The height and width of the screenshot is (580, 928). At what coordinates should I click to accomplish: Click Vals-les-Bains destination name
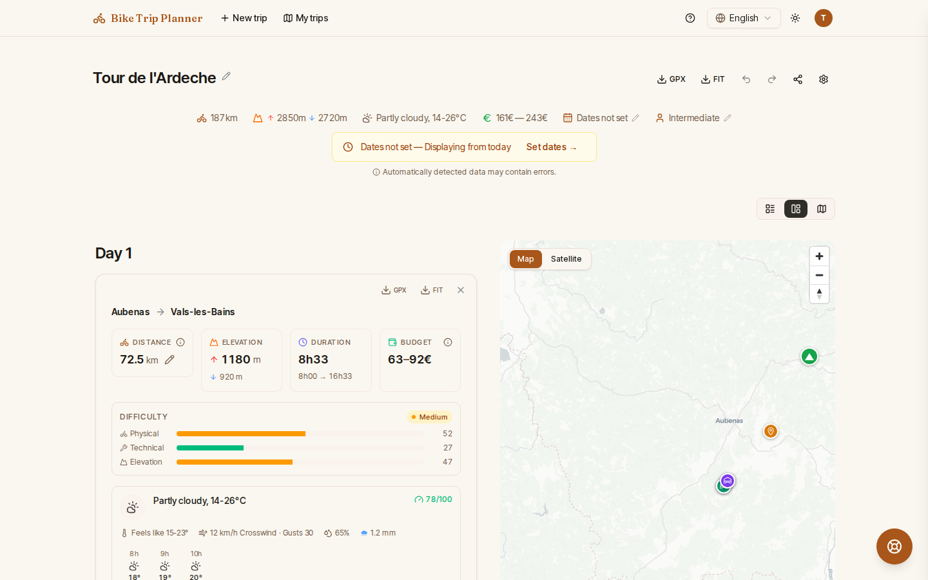click(203, 312)
